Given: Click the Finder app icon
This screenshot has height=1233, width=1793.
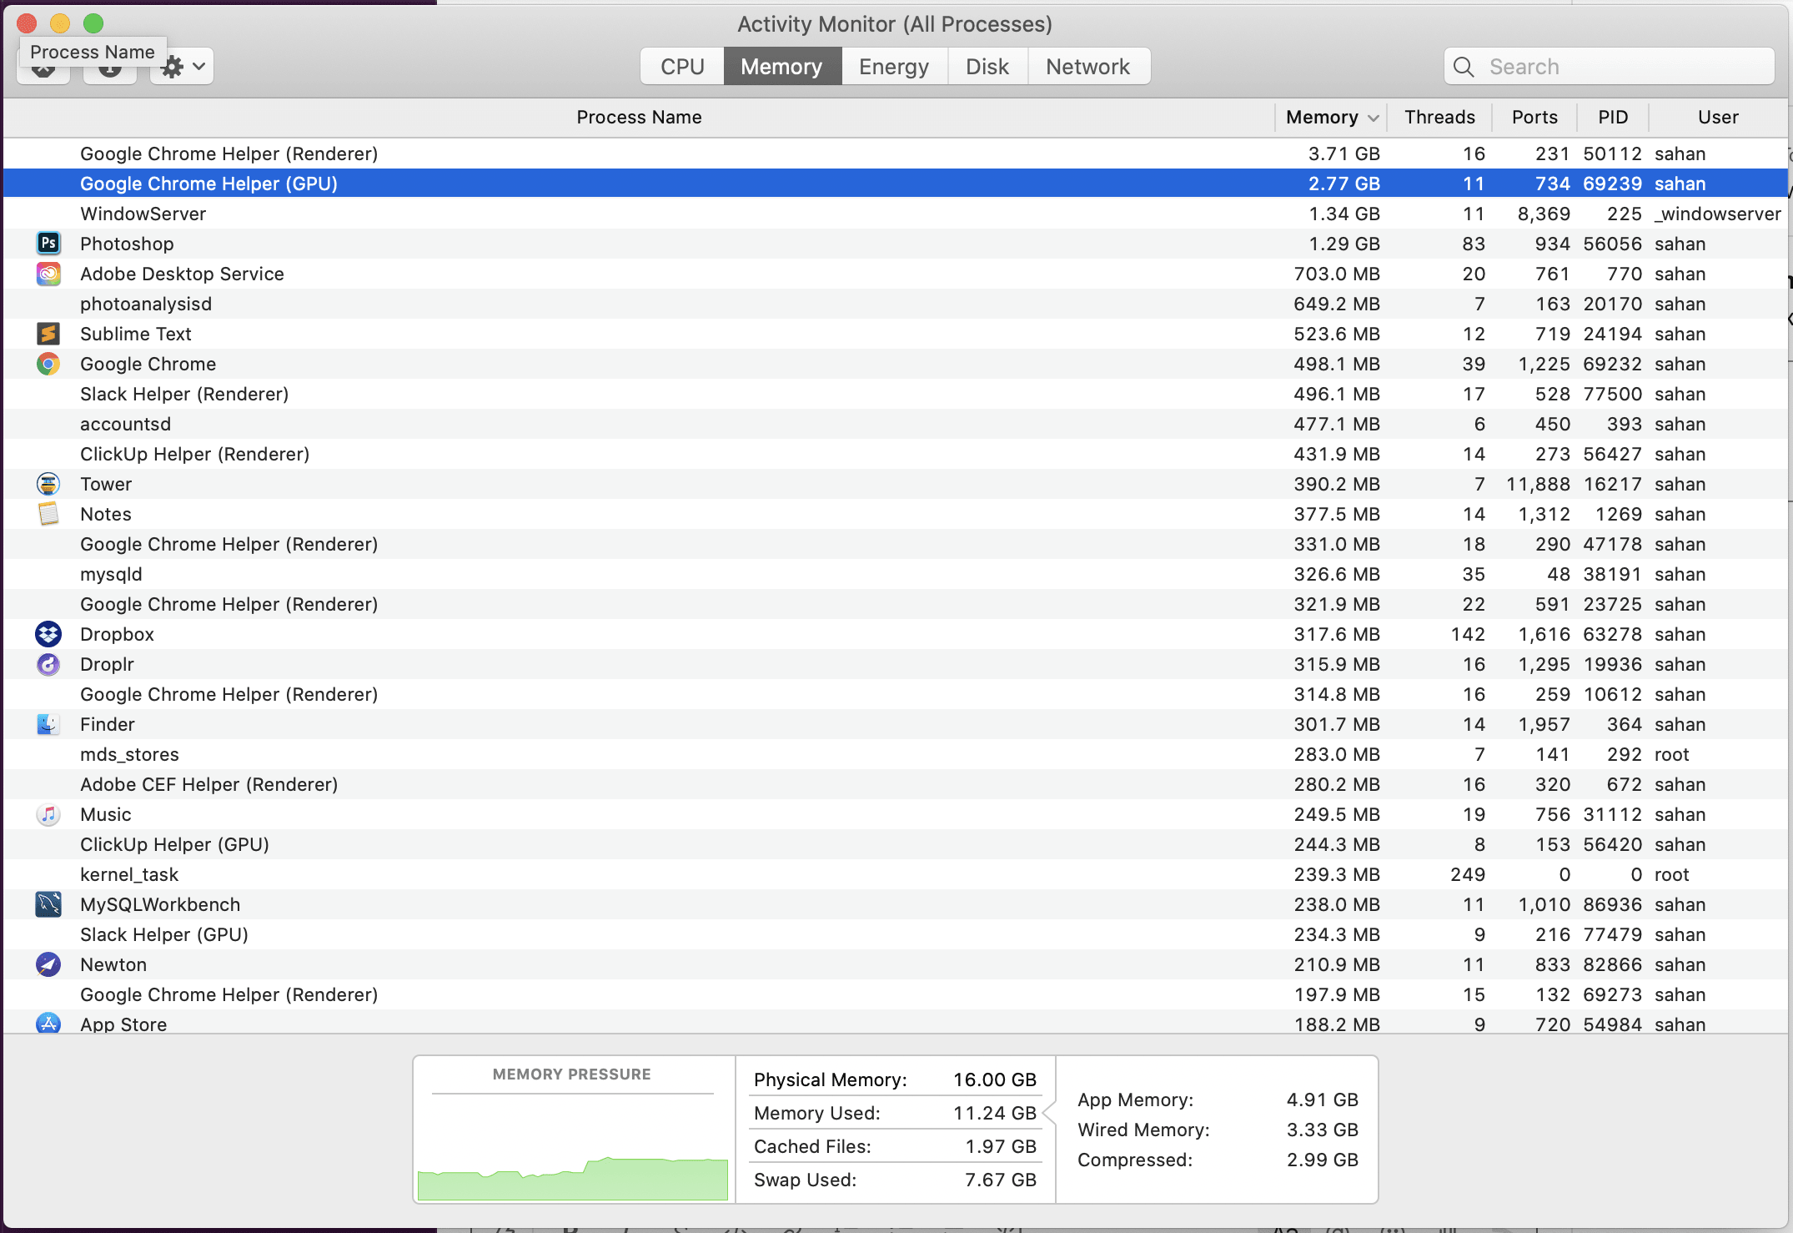Looking at the screenshot, I should (48, 724).
